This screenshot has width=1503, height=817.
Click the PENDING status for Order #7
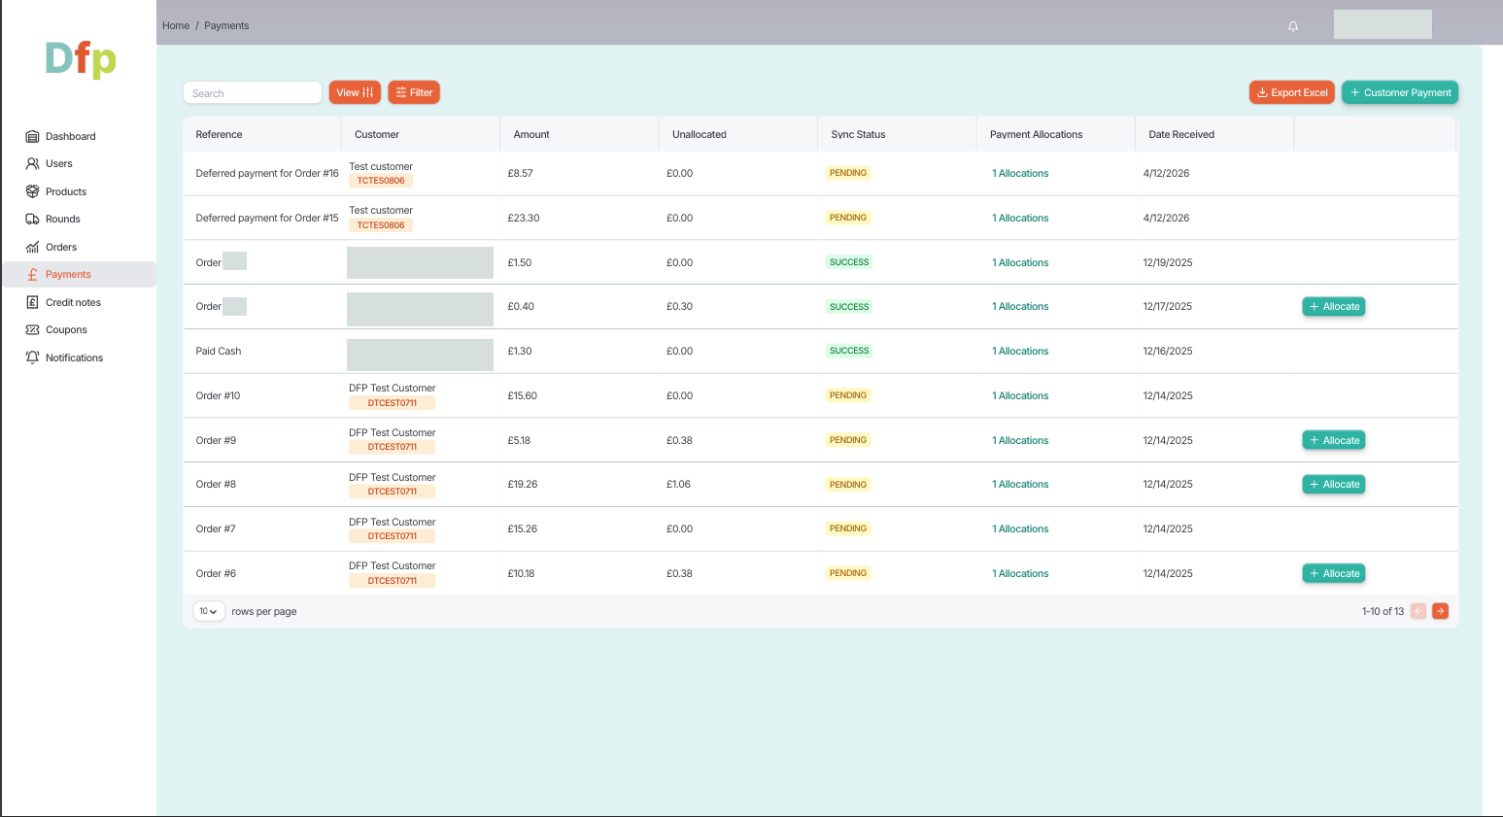(848, 528)
